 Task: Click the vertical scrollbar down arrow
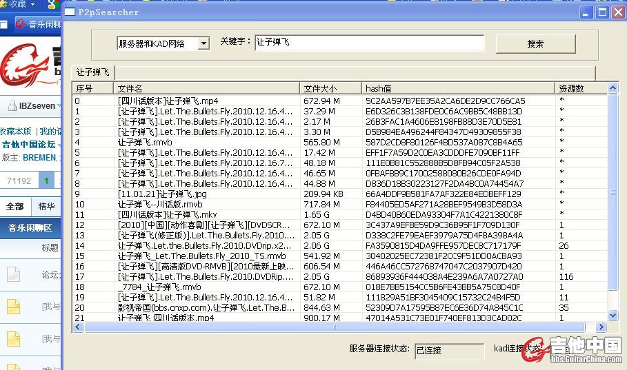click(613, 316)
